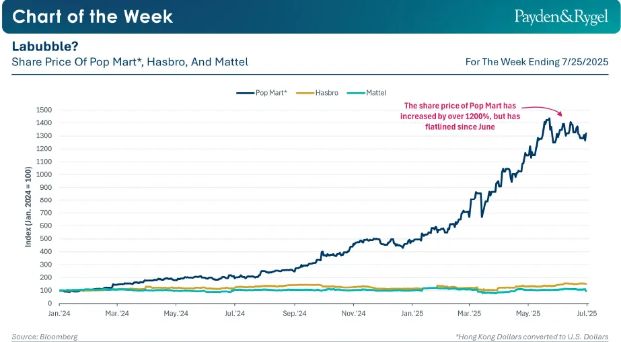621x342 pixels.
Task: Click the pink annotation about 1200% increase
Action: (x=460, y=116)
